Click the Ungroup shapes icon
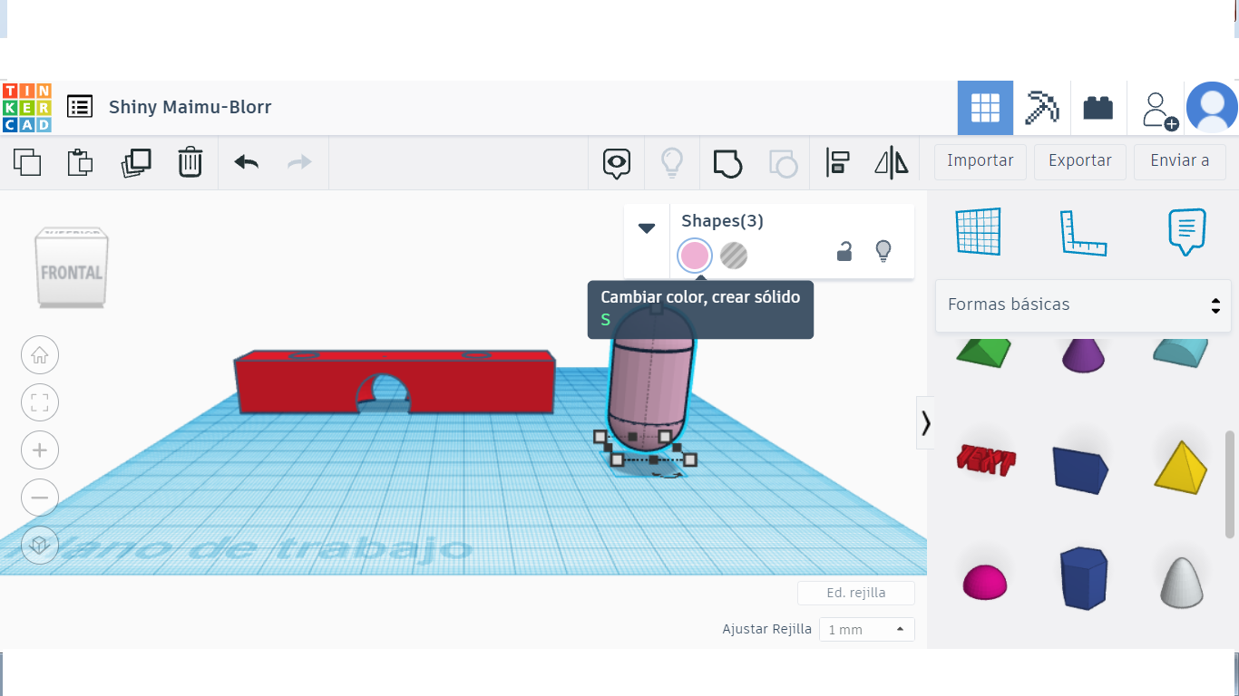 783,163
